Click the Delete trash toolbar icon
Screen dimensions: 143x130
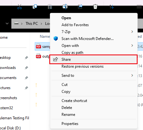tap(95, 7)
